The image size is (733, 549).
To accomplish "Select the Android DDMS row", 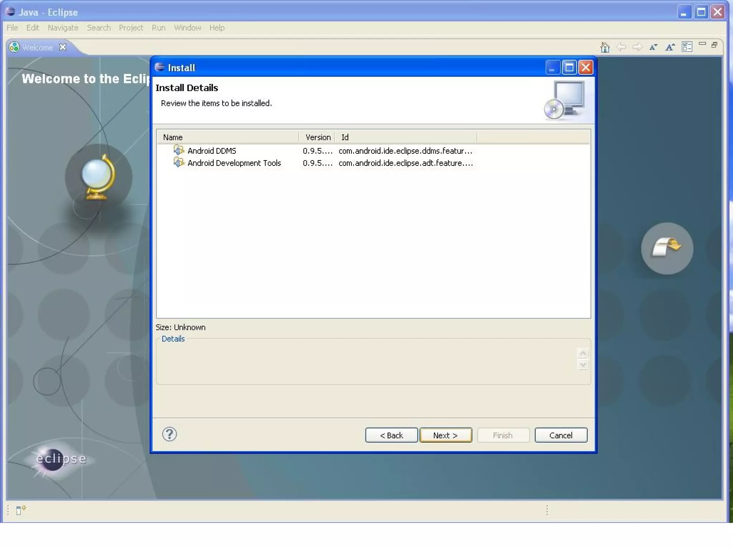I will click(212, 151).
